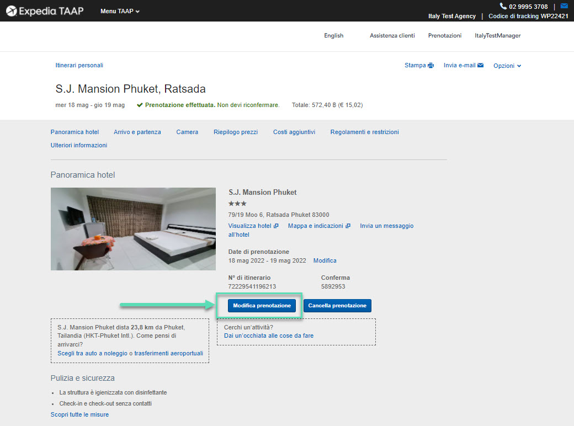Click Modifica next to booking dates

coord(325,260)
